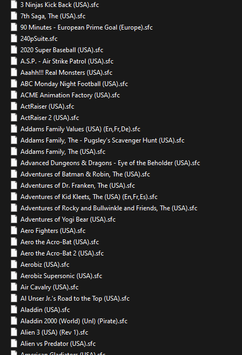Click the file icon next to Aladdin (USA).sfc
Image resolution: width=242 pixels, height=355 pixels.
[x=14, y=309]
